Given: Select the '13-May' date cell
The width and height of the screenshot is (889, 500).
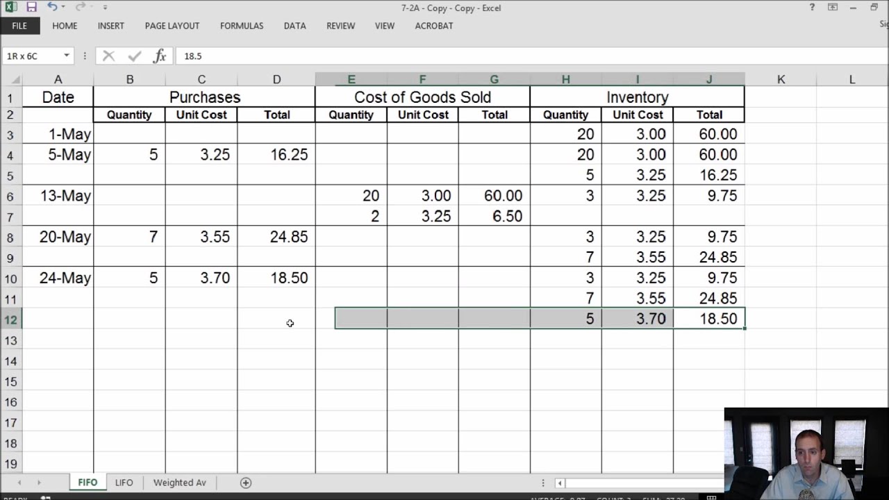Looking at the screenshot, I should point(58,196).
